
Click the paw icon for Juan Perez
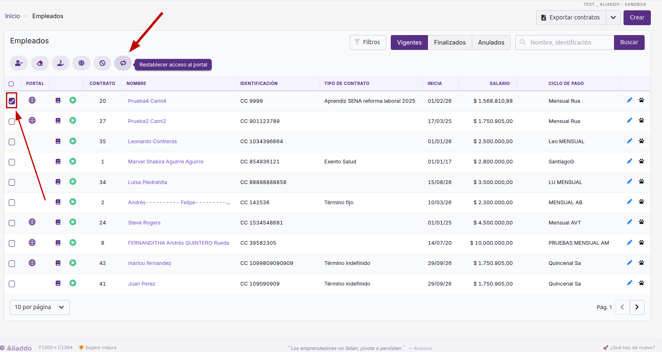[641, 283]
